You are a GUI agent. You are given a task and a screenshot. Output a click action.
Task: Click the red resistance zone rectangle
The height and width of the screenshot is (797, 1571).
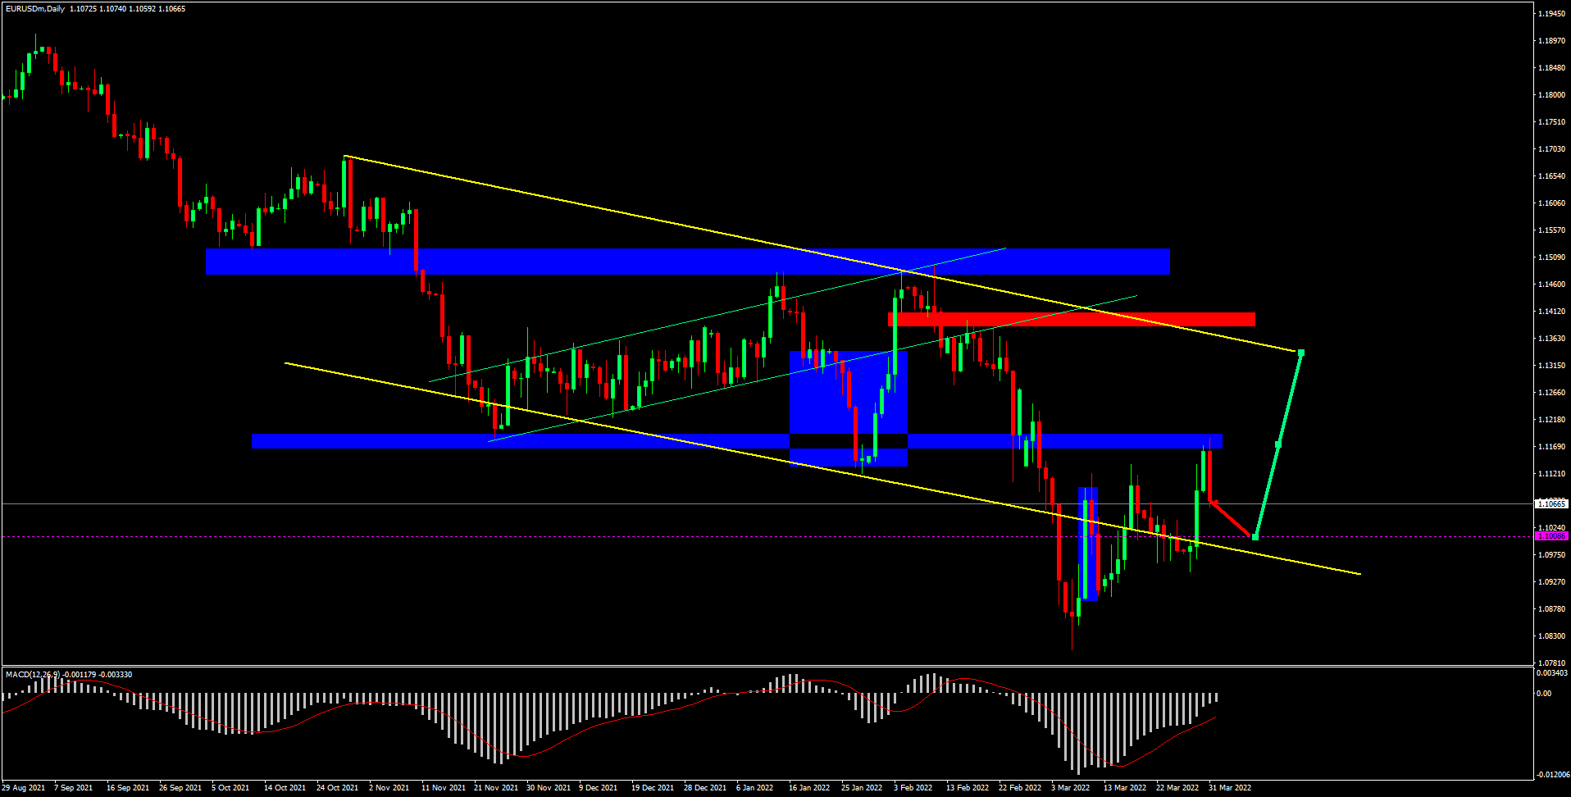1071,319
